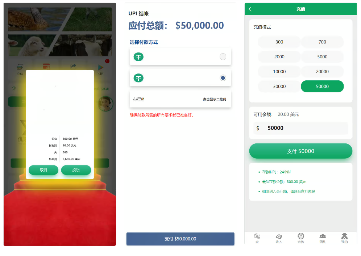Click 取消 to cancel the investment
361x256 pixels.
(43, 170)
